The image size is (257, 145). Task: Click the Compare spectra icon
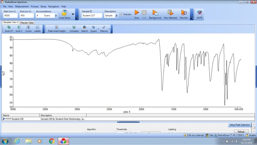[x=74, y=29]
